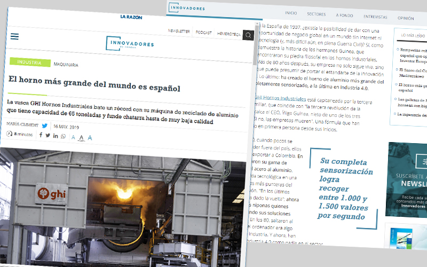This screenshot has width=427, height=267.
Task: Select the smallest font size A
Action: (x=73, y=137)
